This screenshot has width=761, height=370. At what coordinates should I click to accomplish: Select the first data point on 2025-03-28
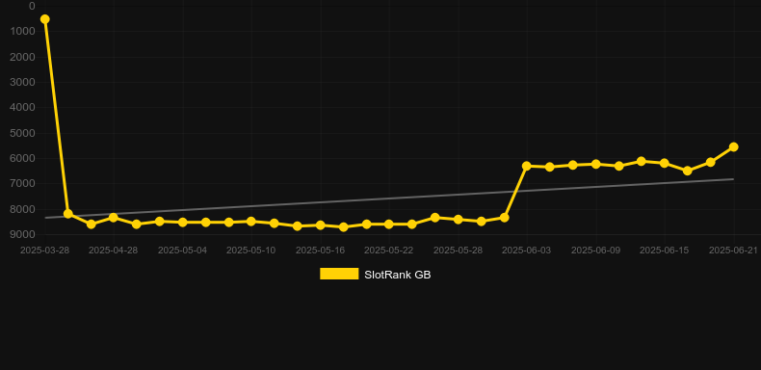[x=44, y=19]
